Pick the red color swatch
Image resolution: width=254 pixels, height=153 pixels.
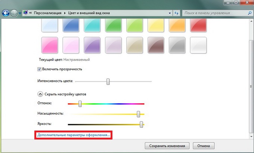[x=198, y=25]
